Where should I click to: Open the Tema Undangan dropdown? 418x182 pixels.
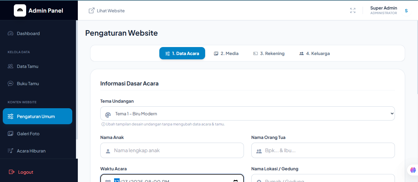tap(247, 113)
